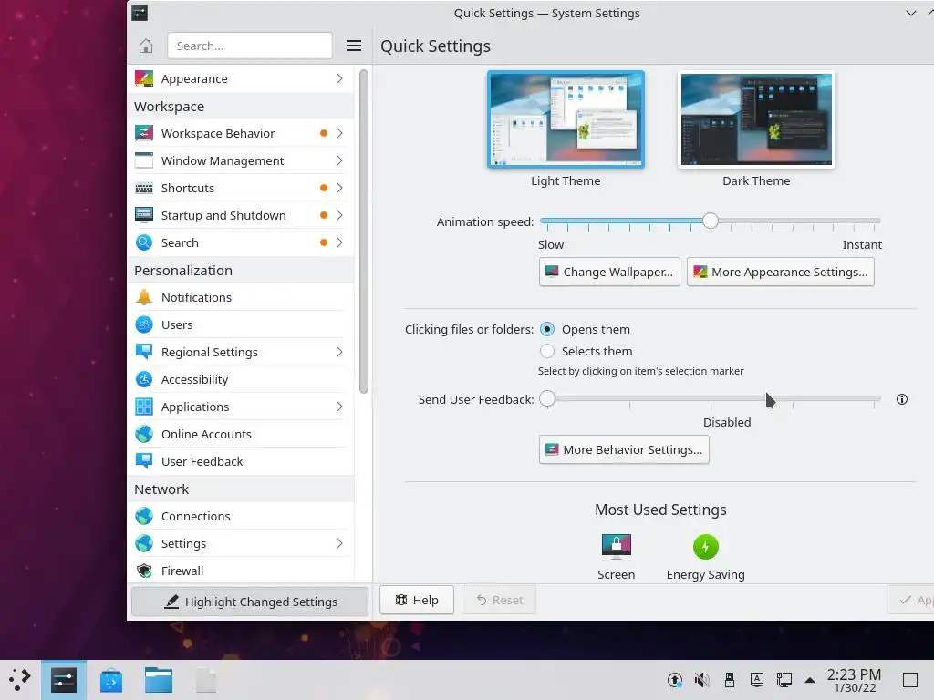Click System Settings taskbar entry
The height and width of the screenshot is (700, 934).
pos(63,680)
